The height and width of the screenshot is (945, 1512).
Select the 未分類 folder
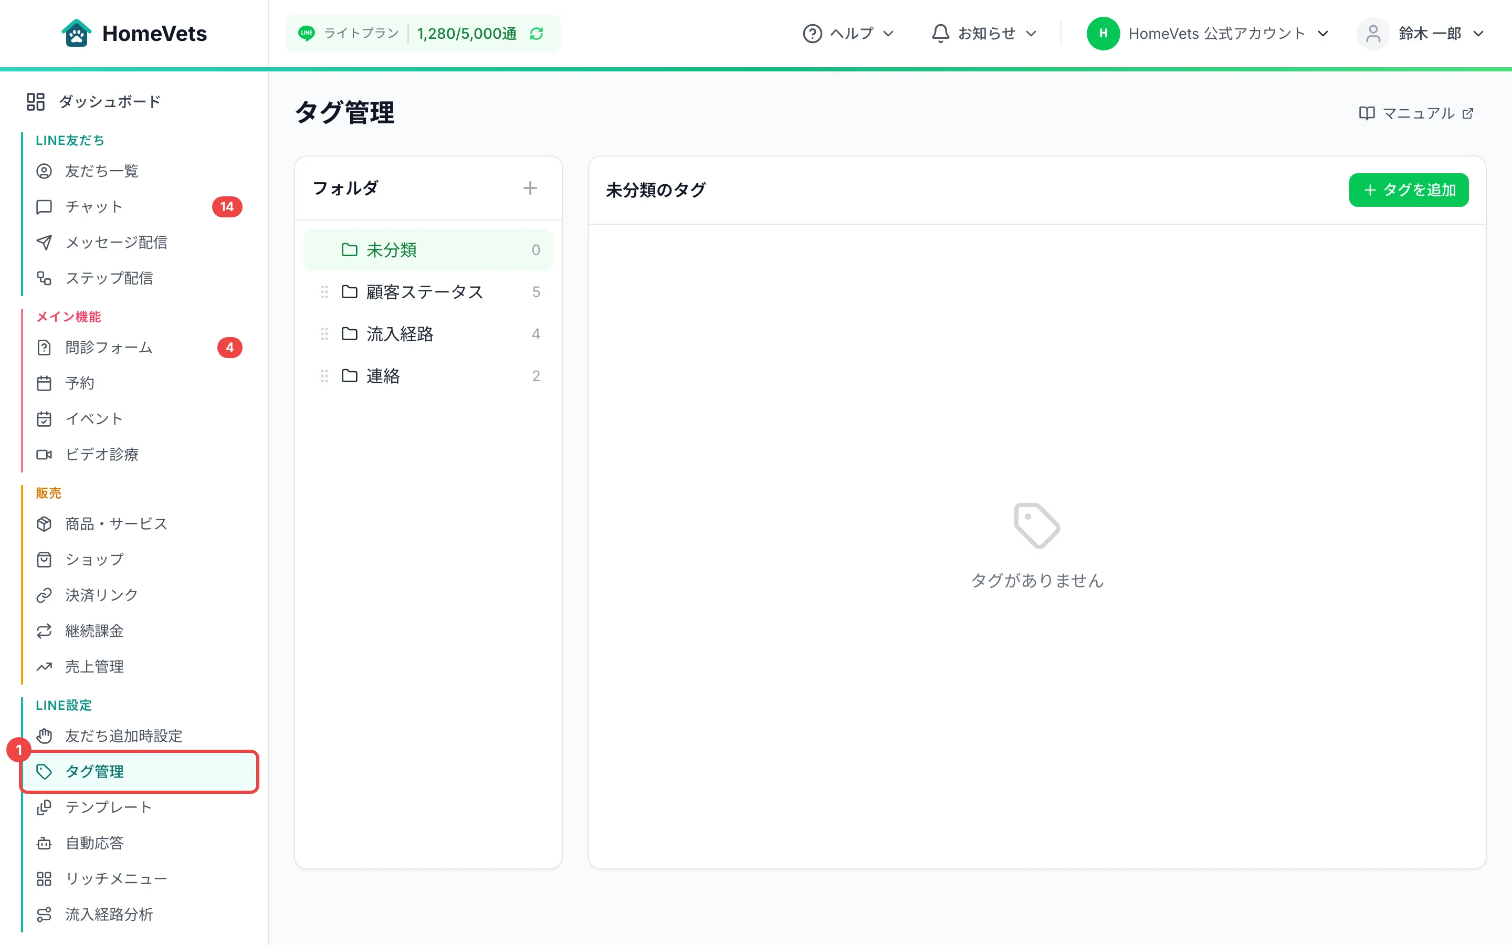(x=428, y=250)
